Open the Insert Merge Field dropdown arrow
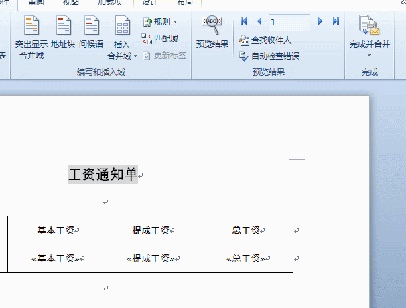The image size is (406, 308). [x=135, y=56]
